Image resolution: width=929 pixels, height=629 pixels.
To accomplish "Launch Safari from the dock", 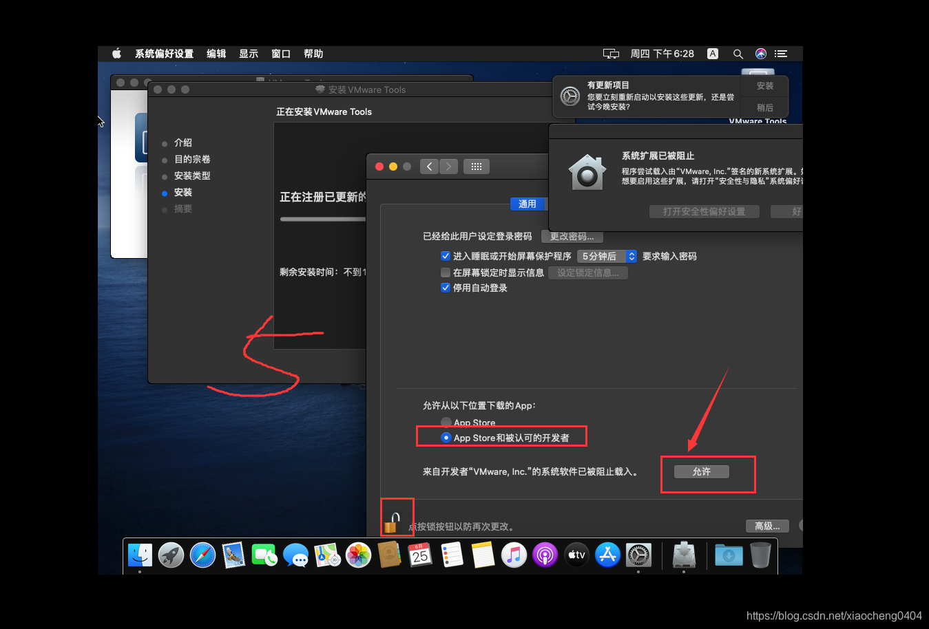I will click(202, 555).
